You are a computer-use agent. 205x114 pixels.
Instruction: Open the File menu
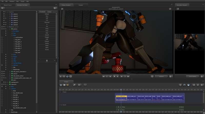tap(3, 1)
